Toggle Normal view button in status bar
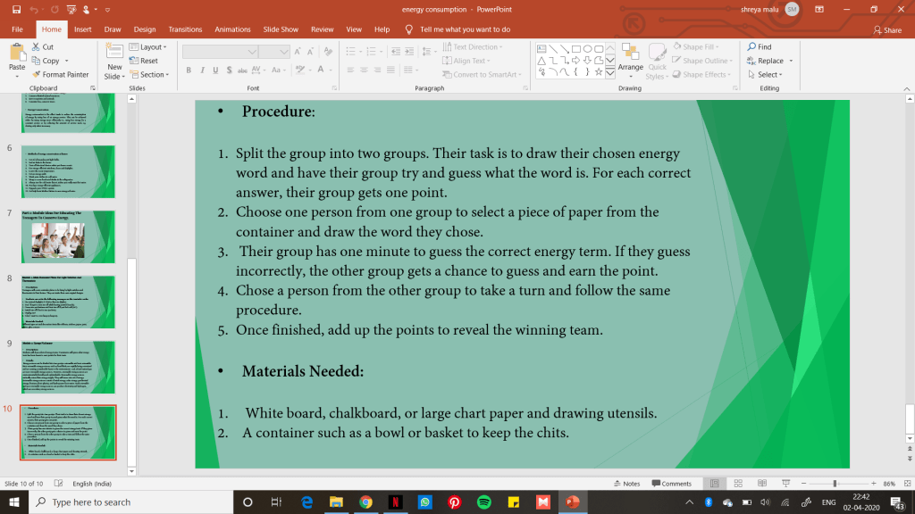Viewport: 915px width, 514px height. point(713,484)
